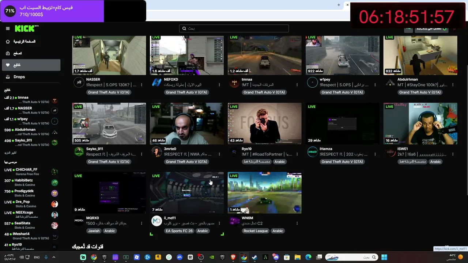The image size is (468, 263).
Task: Click tmnaa's avatar on the stream card
Action: pos(234,83)
